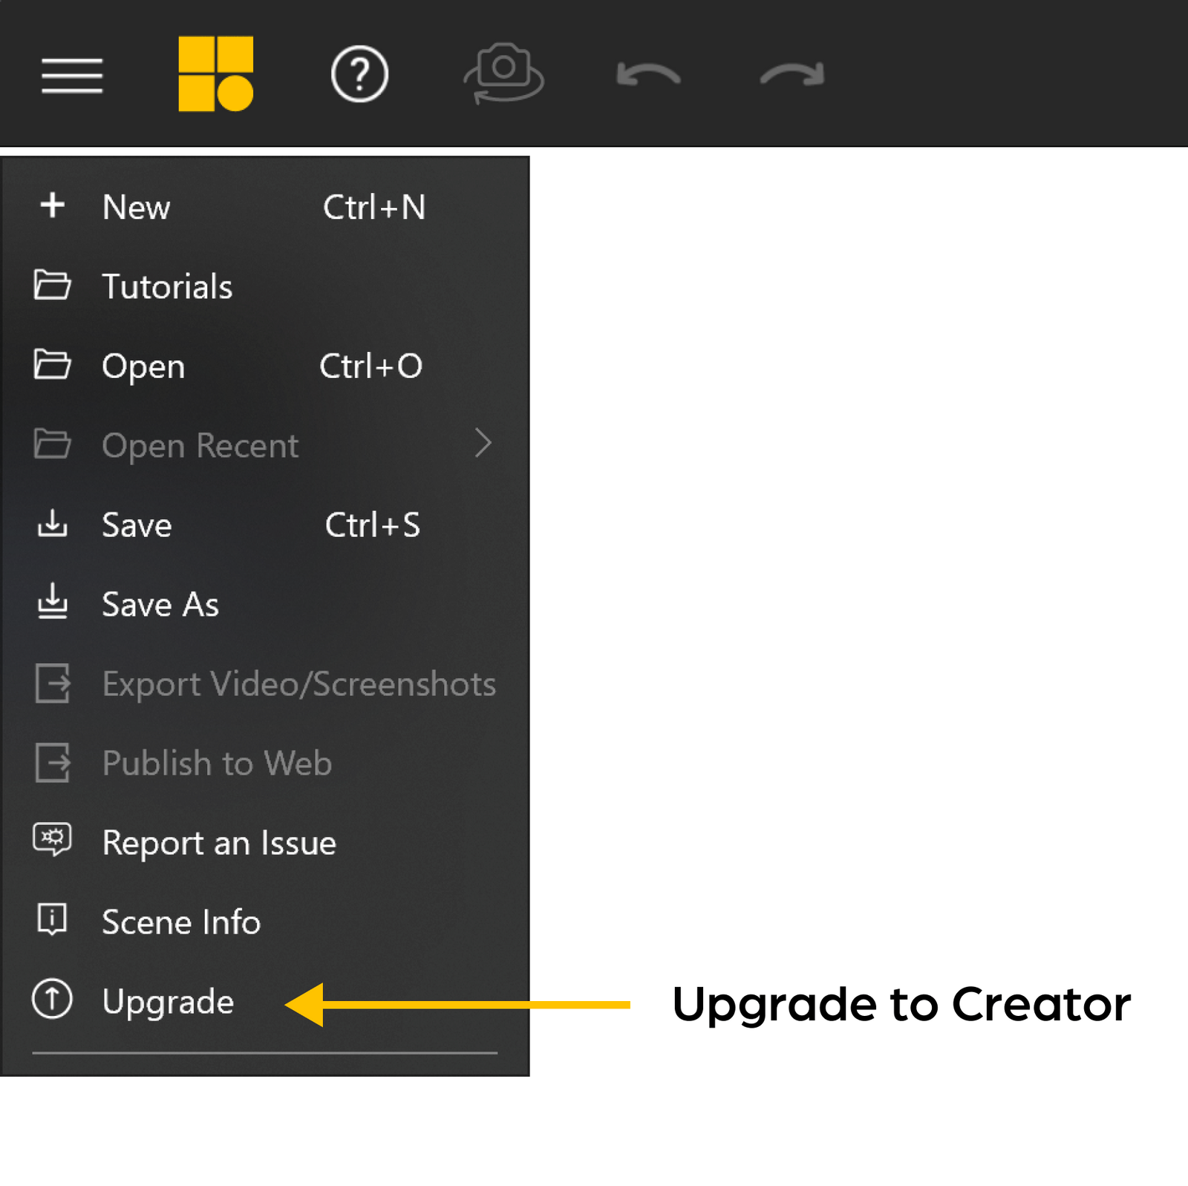
Task: Open Report an Issue
Action: pos(219,841)
